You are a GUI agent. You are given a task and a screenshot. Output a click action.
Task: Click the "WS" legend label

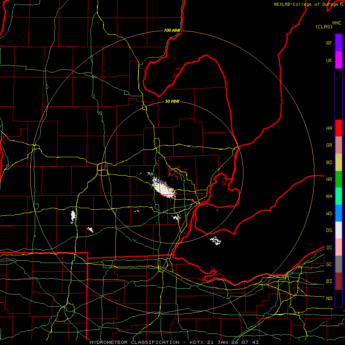[329, 214]
